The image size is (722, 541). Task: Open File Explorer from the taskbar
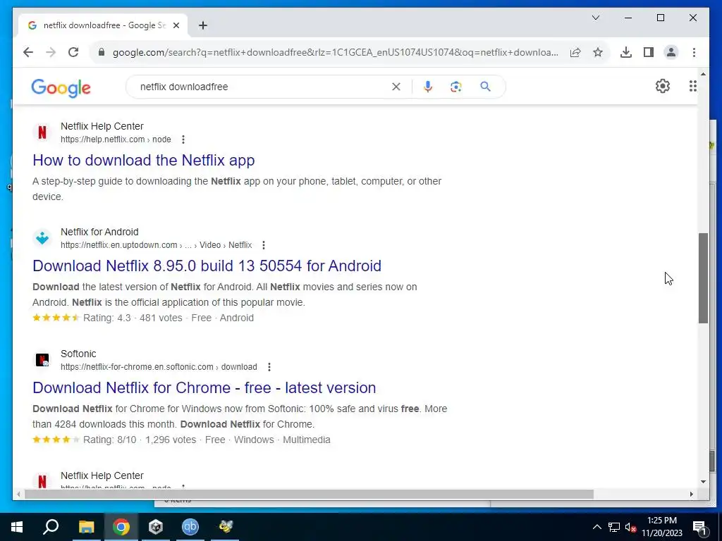pos(86,527)
